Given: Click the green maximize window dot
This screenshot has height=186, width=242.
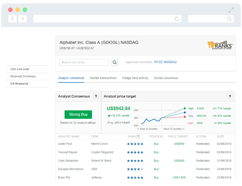Looking at the screenshot, I should [25, 10].
